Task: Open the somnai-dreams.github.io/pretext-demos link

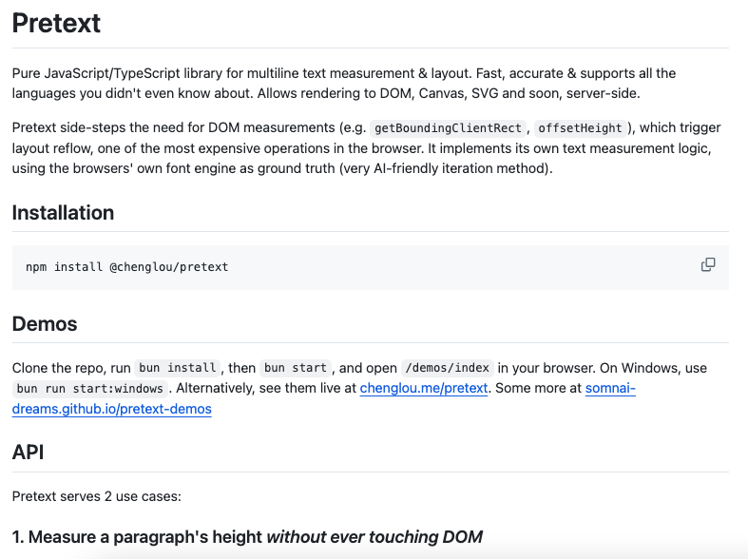Action: click(x=324, y=398)
